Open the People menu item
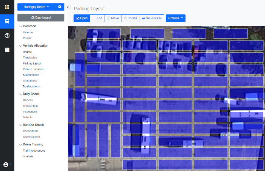 [x=27, y=38]
